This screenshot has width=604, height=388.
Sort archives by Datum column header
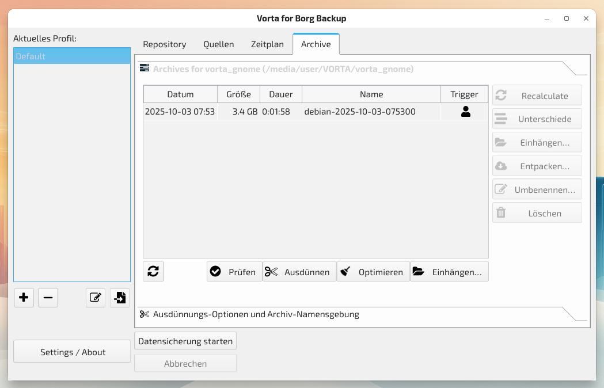180,94
